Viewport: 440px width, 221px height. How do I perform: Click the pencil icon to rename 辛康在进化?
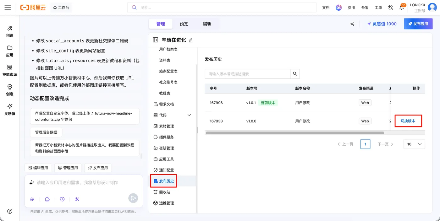190,40
